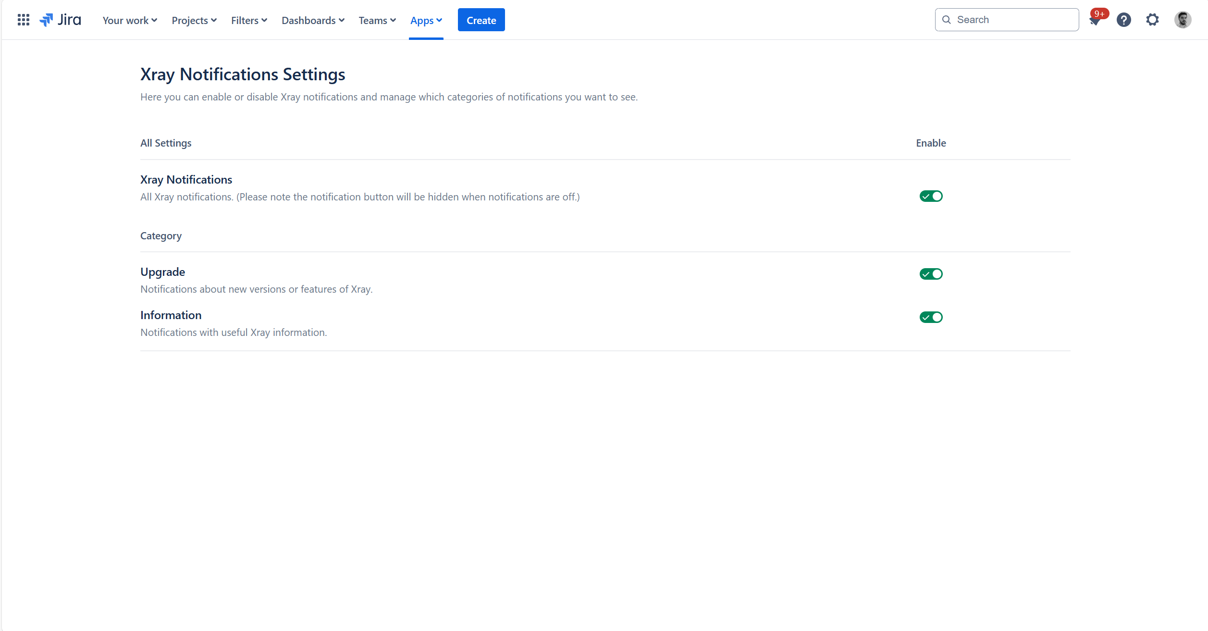1208x631 pixels.
Task: Click 'Notifications about new versions' description
Action: tap(257, 289)
